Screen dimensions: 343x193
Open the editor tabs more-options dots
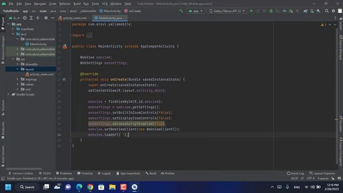335,18
